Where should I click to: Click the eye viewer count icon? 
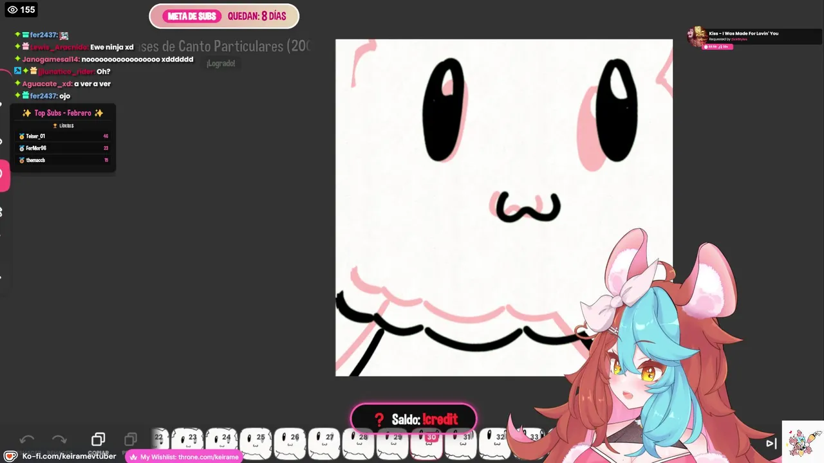point(12,10)
